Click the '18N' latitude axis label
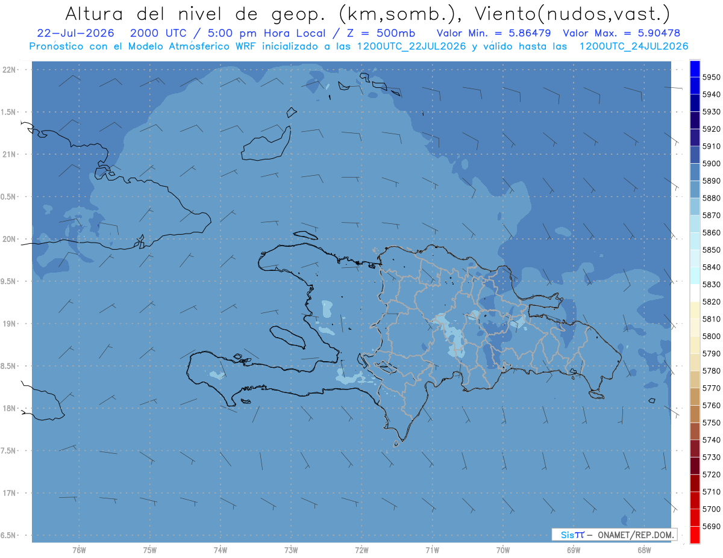The height and width of the screenshot is (558, 723). (9, 408)
